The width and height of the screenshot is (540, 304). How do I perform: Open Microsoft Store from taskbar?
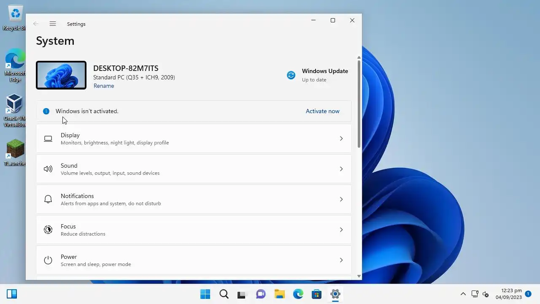pyautogui.click(x=317, y=294)
